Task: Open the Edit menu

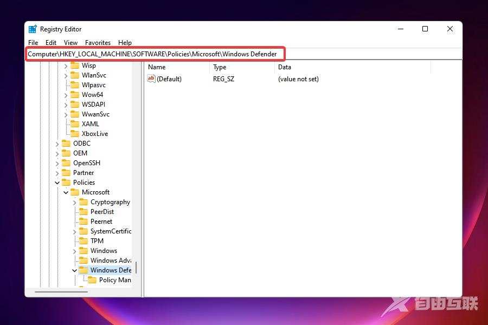Action: [x=51, y=42]
